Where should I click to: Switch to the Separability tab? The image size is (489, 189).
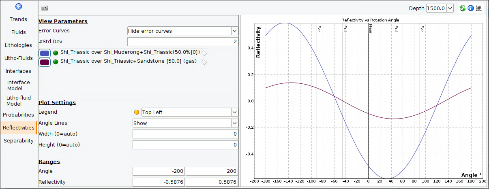[19, 141]
